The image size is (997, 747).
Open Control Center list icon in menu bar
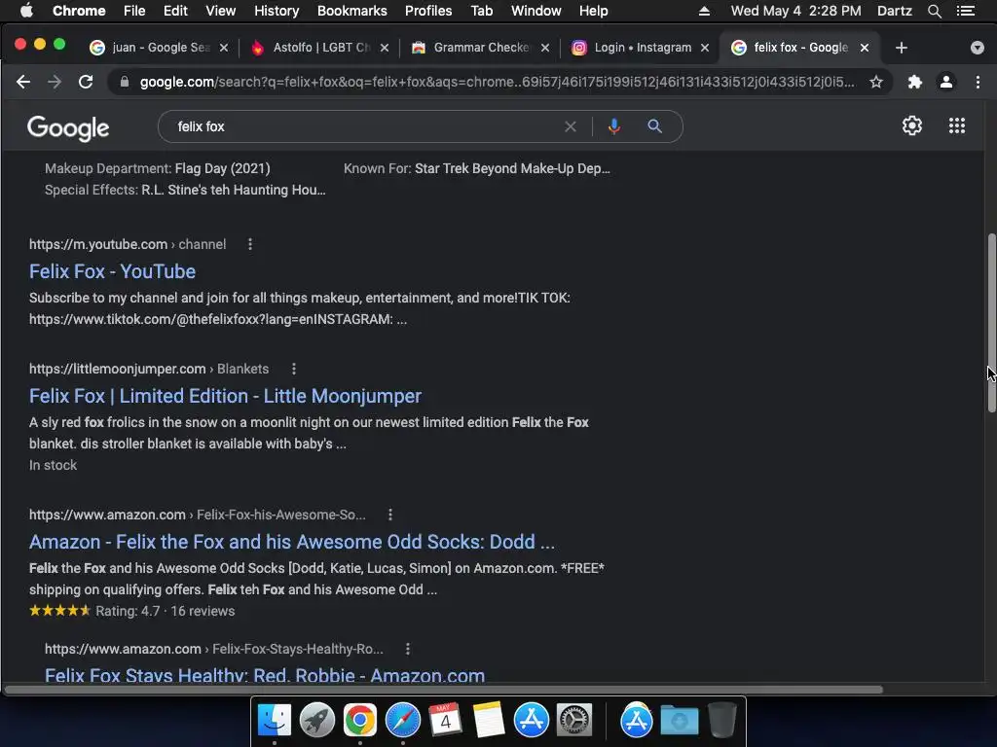(965, 11)
